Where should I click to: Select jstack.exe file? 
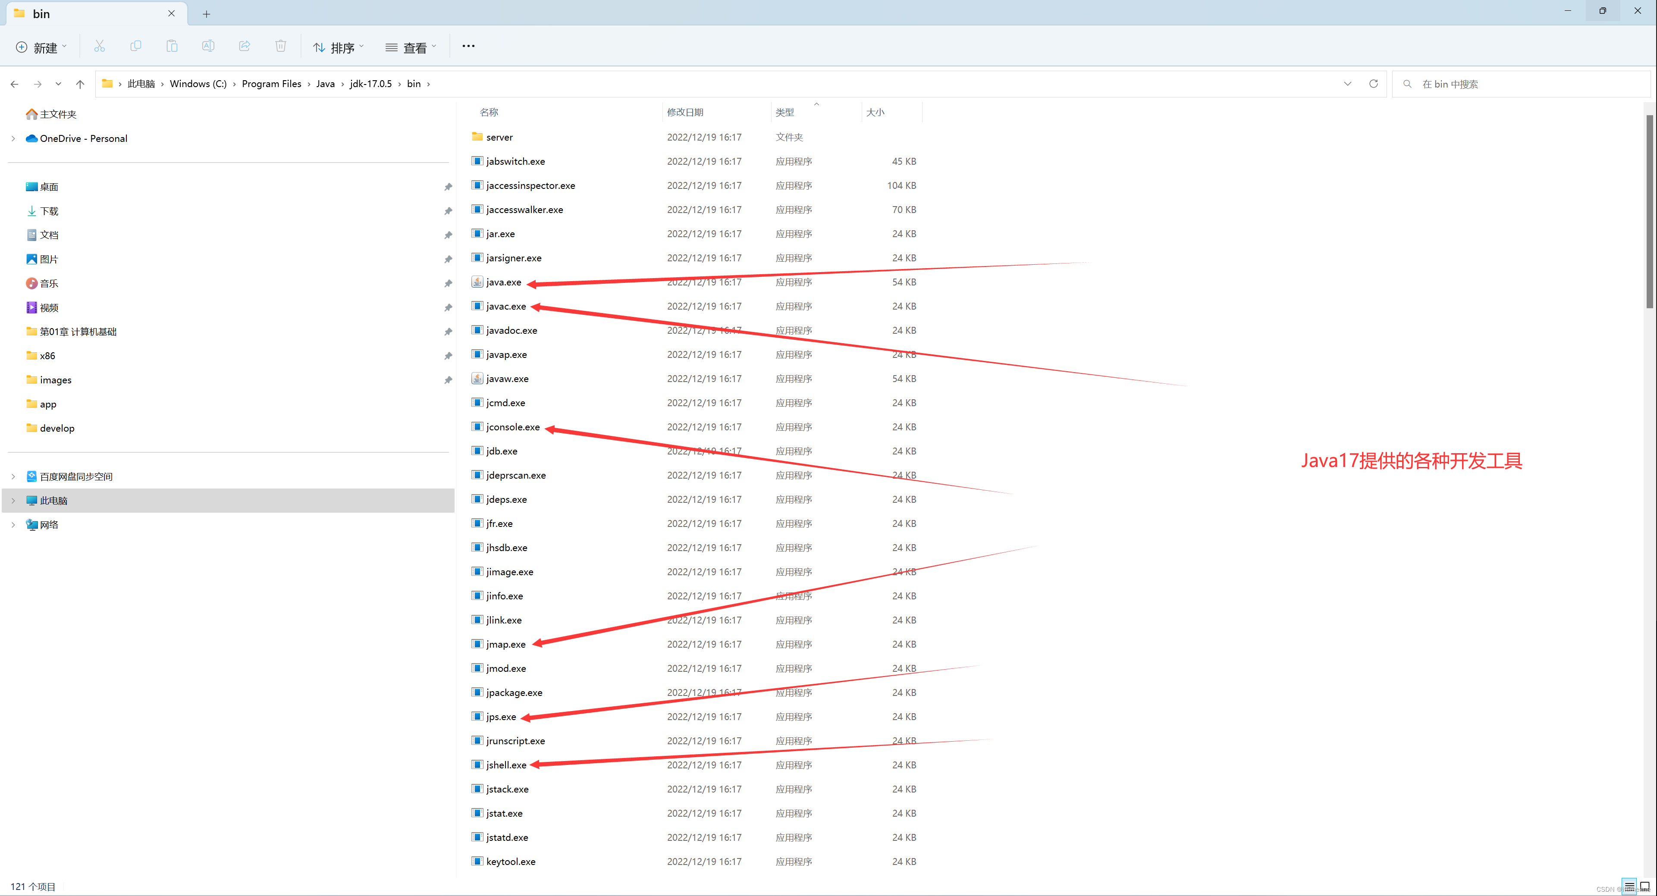[507, 789]
